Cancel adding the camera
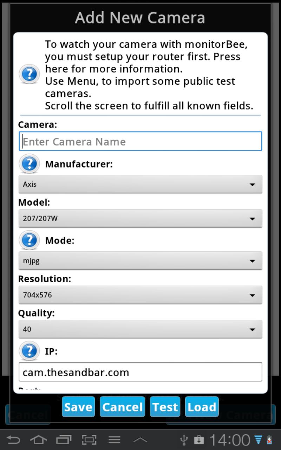The width and height of the screenshot is (281, 450). [x=122, y=407]
